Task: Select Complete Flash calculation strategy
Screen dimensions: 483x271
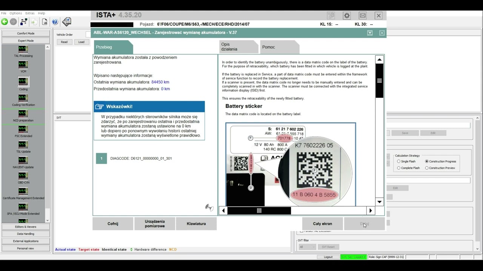Action: pos(398,168)
